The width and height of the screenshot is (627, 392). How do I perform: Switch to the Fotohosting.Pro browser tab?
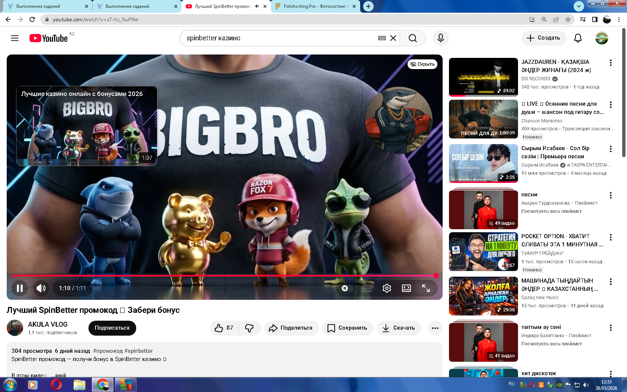(x=315, y=6)
